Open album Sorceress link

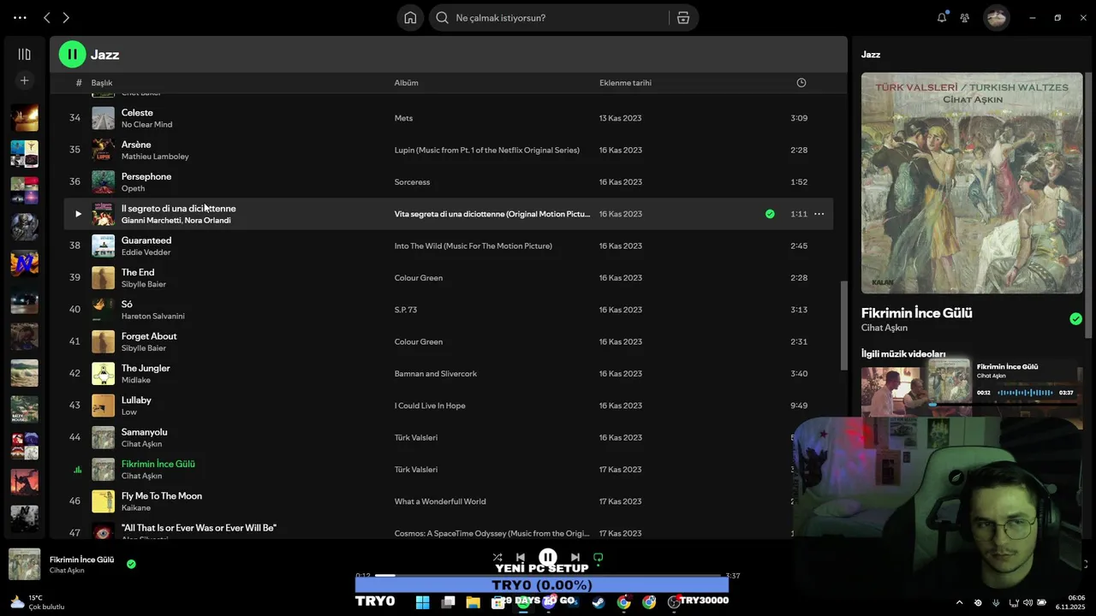click(x=412, y=182)
